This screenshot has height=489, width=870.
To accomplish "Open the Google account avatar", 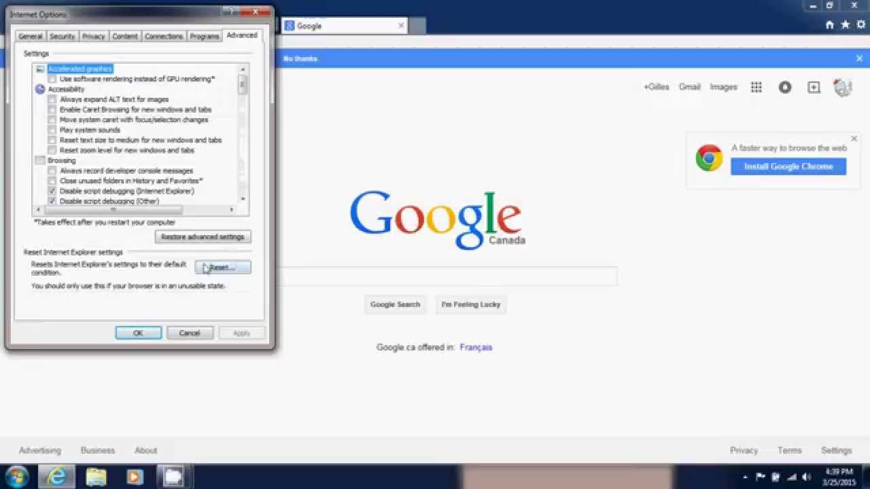I will 843,87.
